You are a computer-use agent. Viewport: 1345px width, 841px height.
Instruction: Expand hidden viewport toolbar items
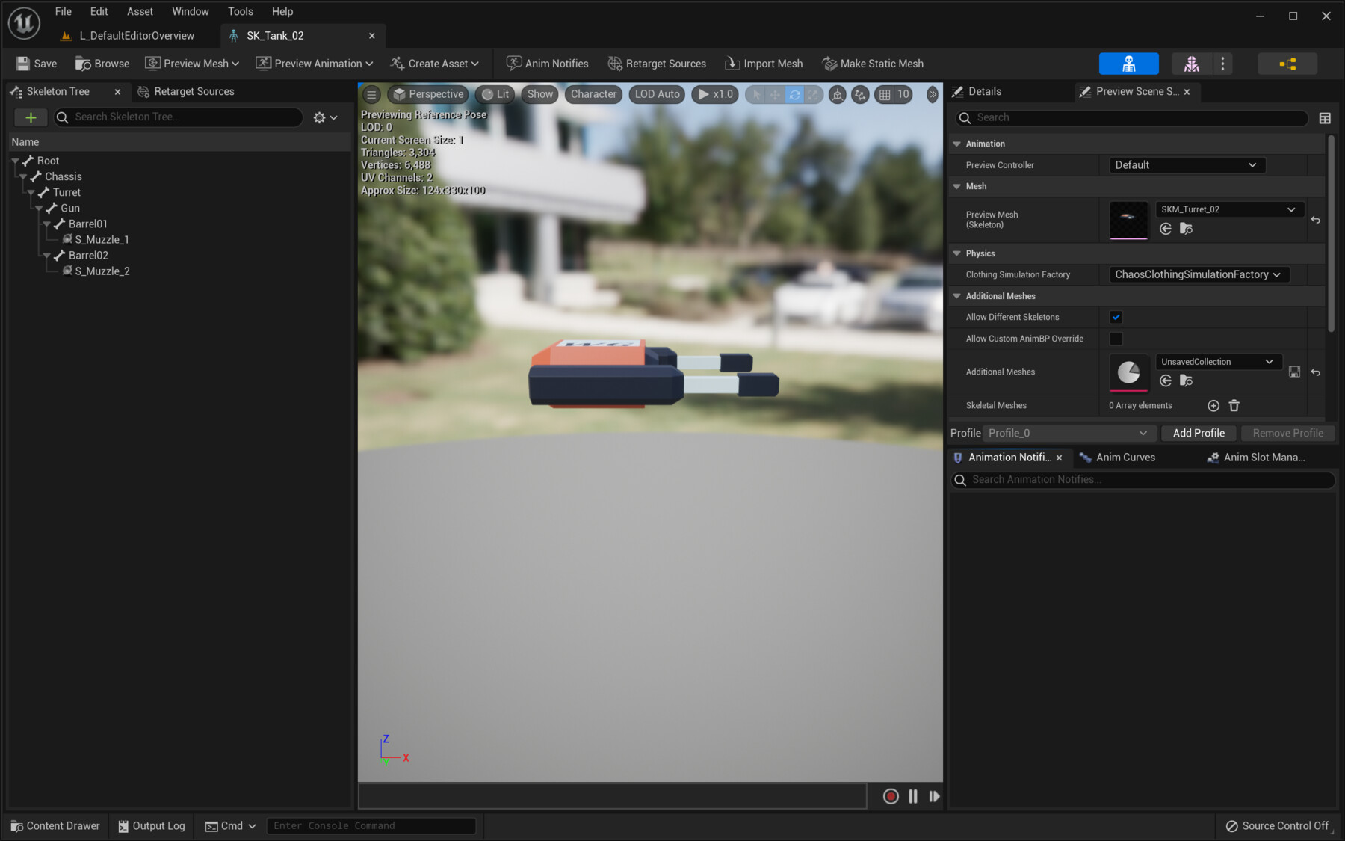coord(933,95)
